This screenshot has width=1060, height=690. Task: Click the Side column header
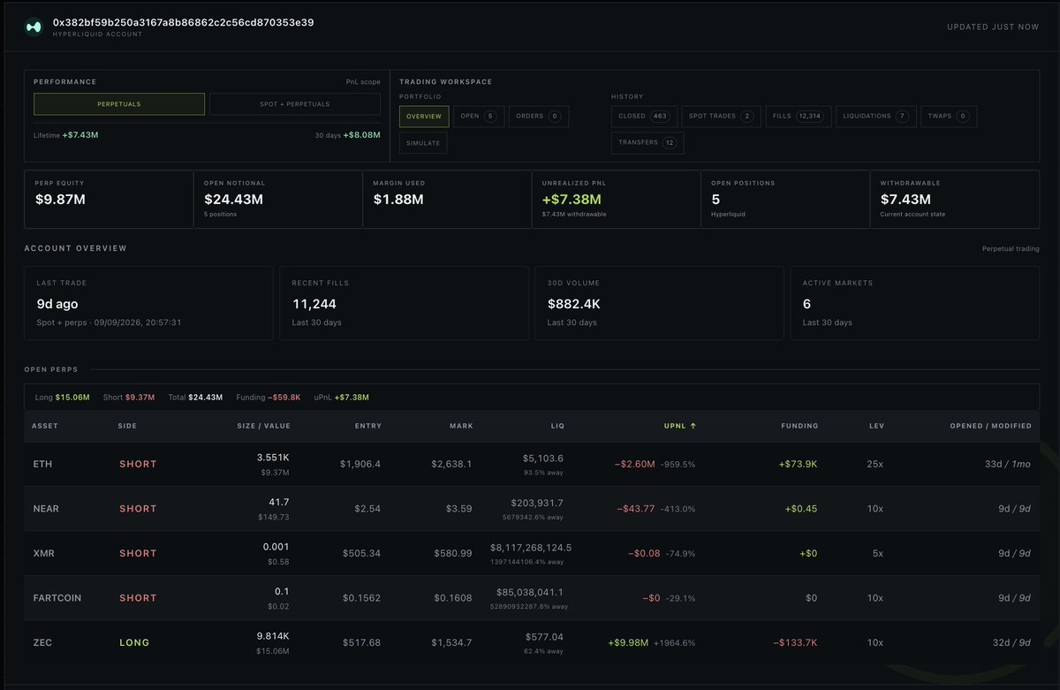point(127,426)
